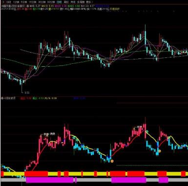Click the green sell marker on far-right yellow line

coord(169,138)
